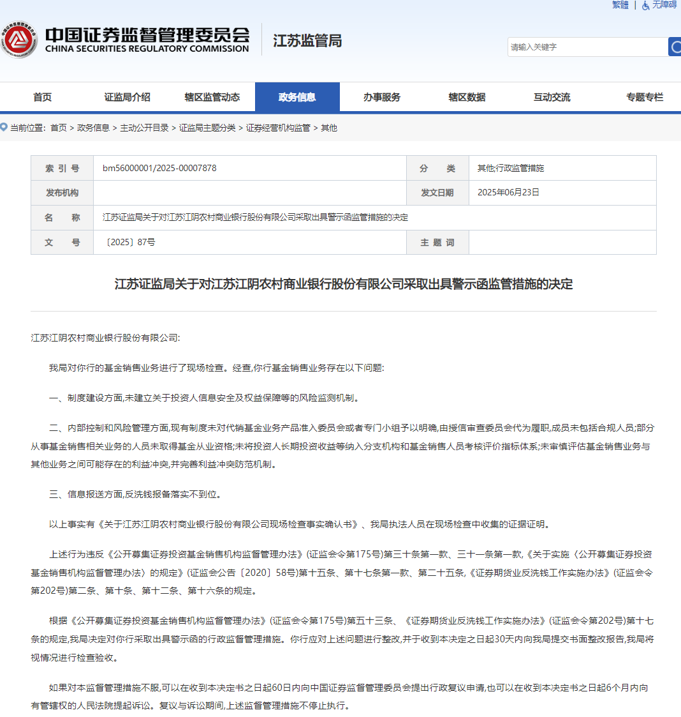Open 互动交流 in the navigation bar

(x=552, y=97)
